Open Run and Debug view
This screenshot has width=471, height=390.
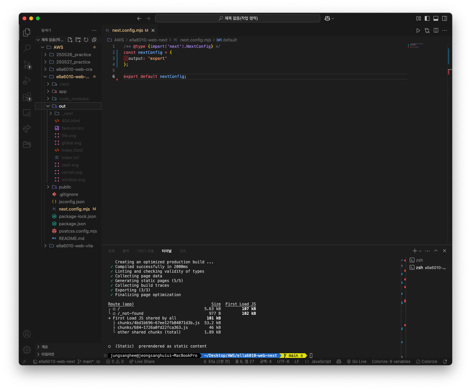[x=27, y=81]
